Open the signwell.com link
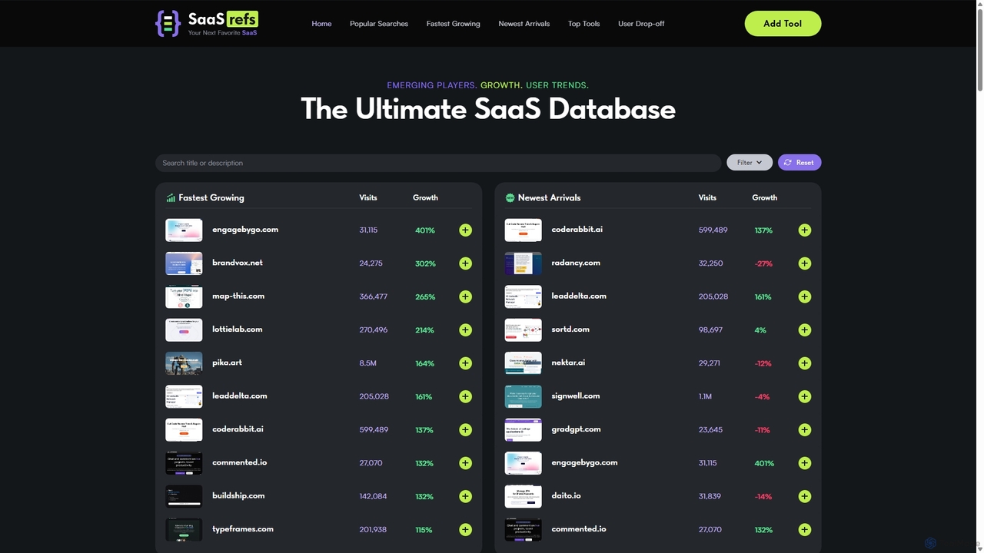Screen dimensions: 984x553 576,396
